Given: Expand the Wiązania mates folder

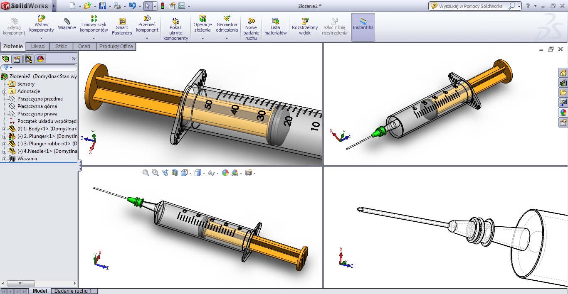Looking at the screenshot, I should point(4,159).
